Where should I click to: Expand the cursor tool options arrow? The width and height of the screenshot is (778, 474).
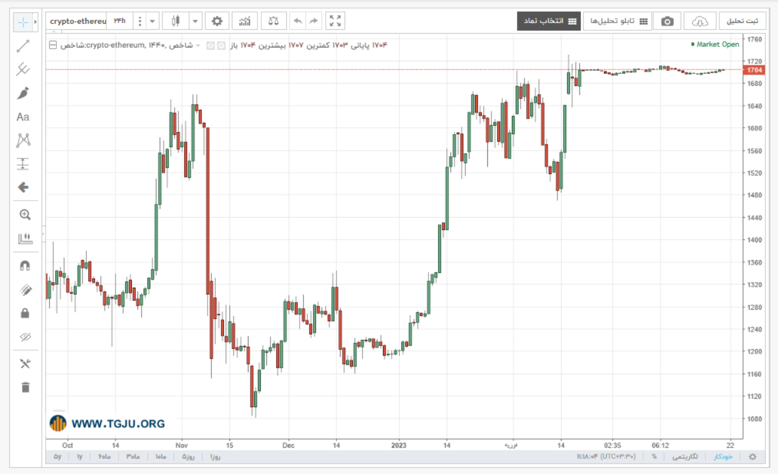[35, 22]
